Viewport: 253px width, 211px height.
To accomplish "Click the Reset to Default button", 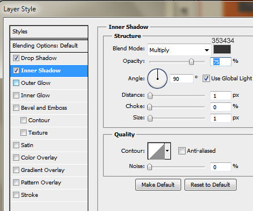I will 211,184.
